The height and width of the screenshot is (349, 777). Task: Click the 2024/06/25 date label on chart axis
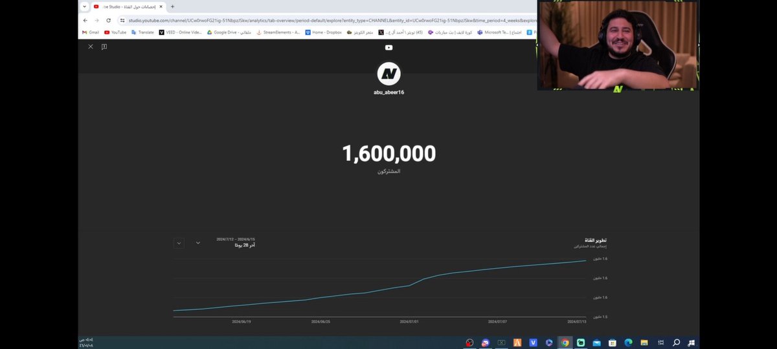pos(321,321)
